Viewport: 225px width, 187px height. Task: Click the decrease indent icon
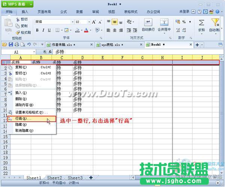point(129,30)
